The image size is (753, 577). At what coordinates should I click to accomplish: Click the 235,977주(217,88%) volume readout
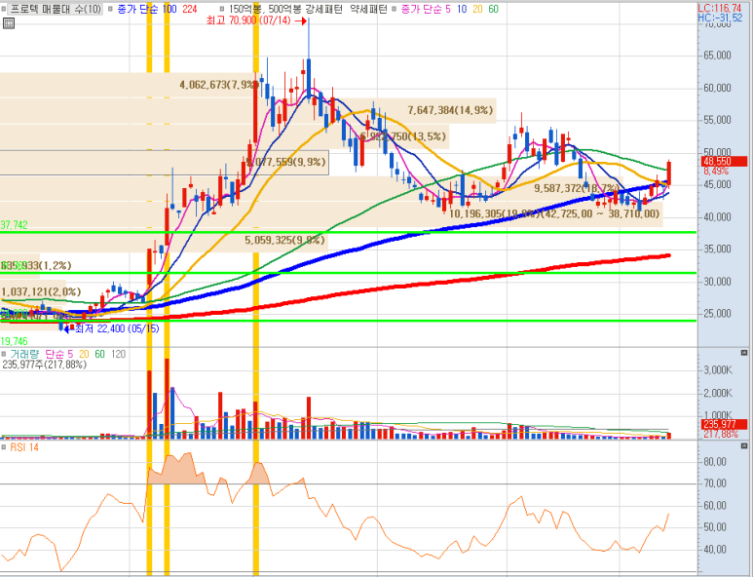tap(44, 365)
